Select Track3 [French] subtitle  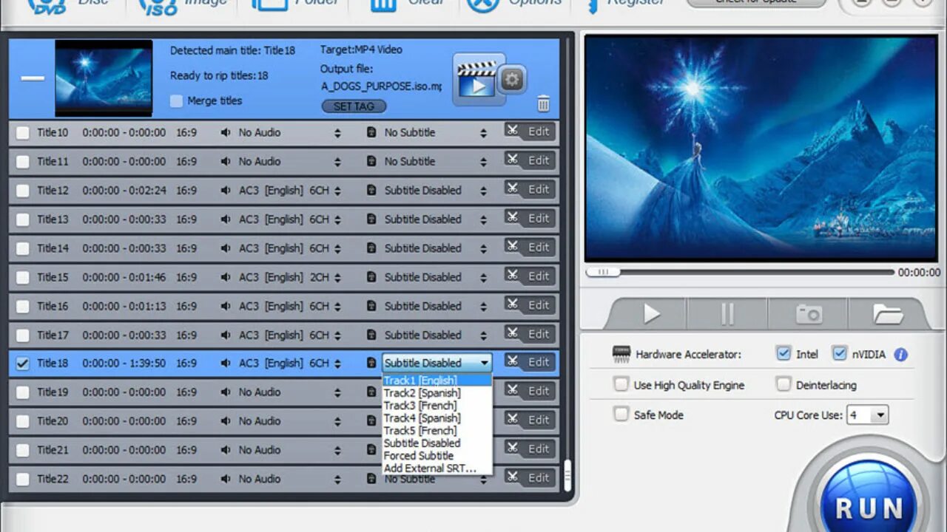(437, 406)
